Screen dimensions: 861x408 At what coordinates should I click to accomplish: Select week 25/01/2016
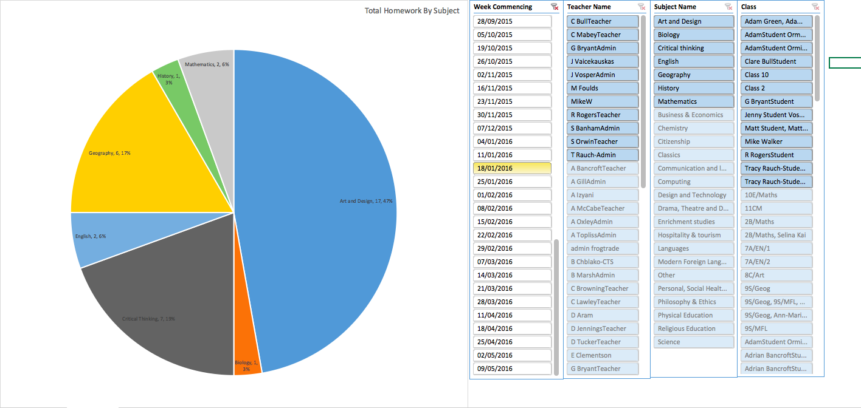click(x=512, y=182)
